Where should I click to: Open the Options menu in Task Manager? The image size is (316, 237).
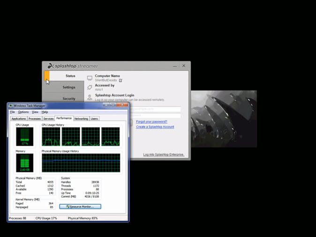tap(23, 112)
